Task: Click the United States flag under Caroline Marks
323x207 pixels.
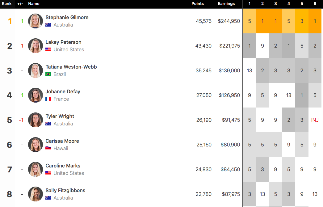Action: [x=48, y=173]
